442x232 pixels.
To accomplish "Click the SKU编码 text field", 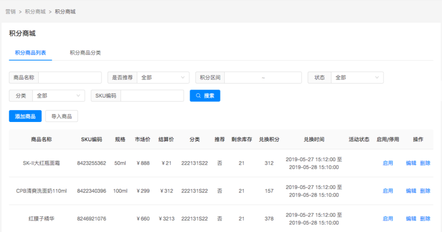I will pyautogui.click(x=152, y=96).
